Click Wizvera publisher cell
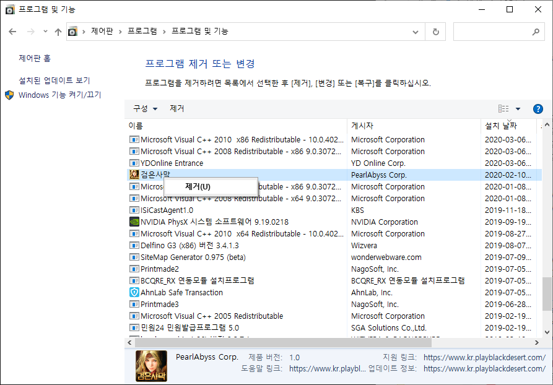The height and width of the screenshot is (385, 553). [x=364, y=245]
